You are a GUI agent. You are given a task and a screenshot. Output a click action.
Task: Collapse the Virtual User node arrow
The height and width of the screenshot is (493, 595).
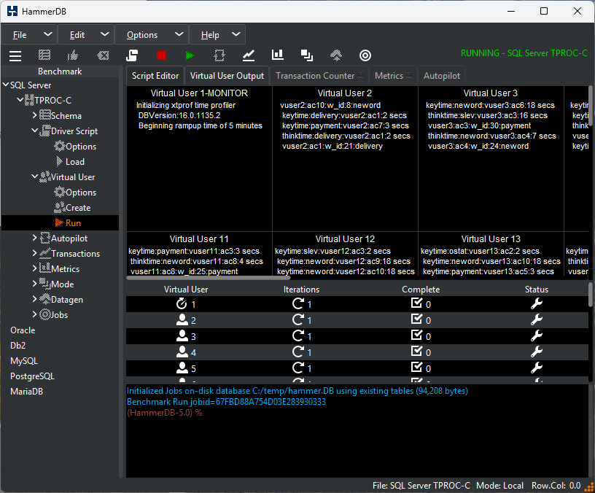[x=34, y=176]
